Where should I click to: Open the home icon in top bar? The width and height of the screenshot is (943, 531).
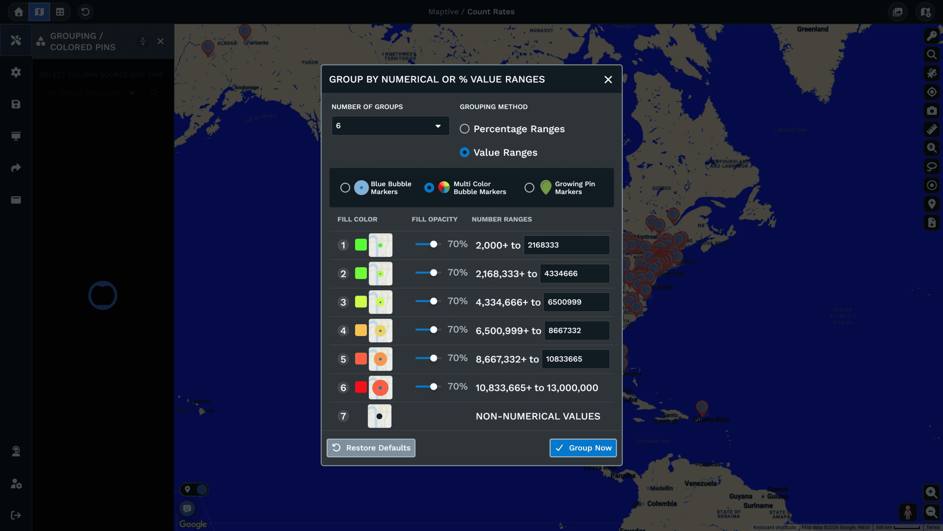tap(18, 12)
